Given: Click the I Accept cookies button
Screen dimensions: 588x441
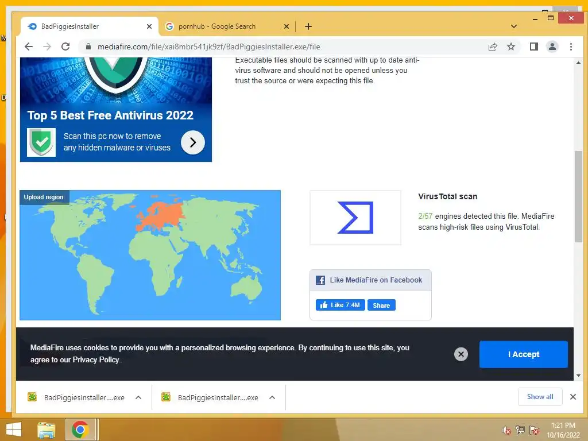Looking at the screenshot, I should (524, 354).
